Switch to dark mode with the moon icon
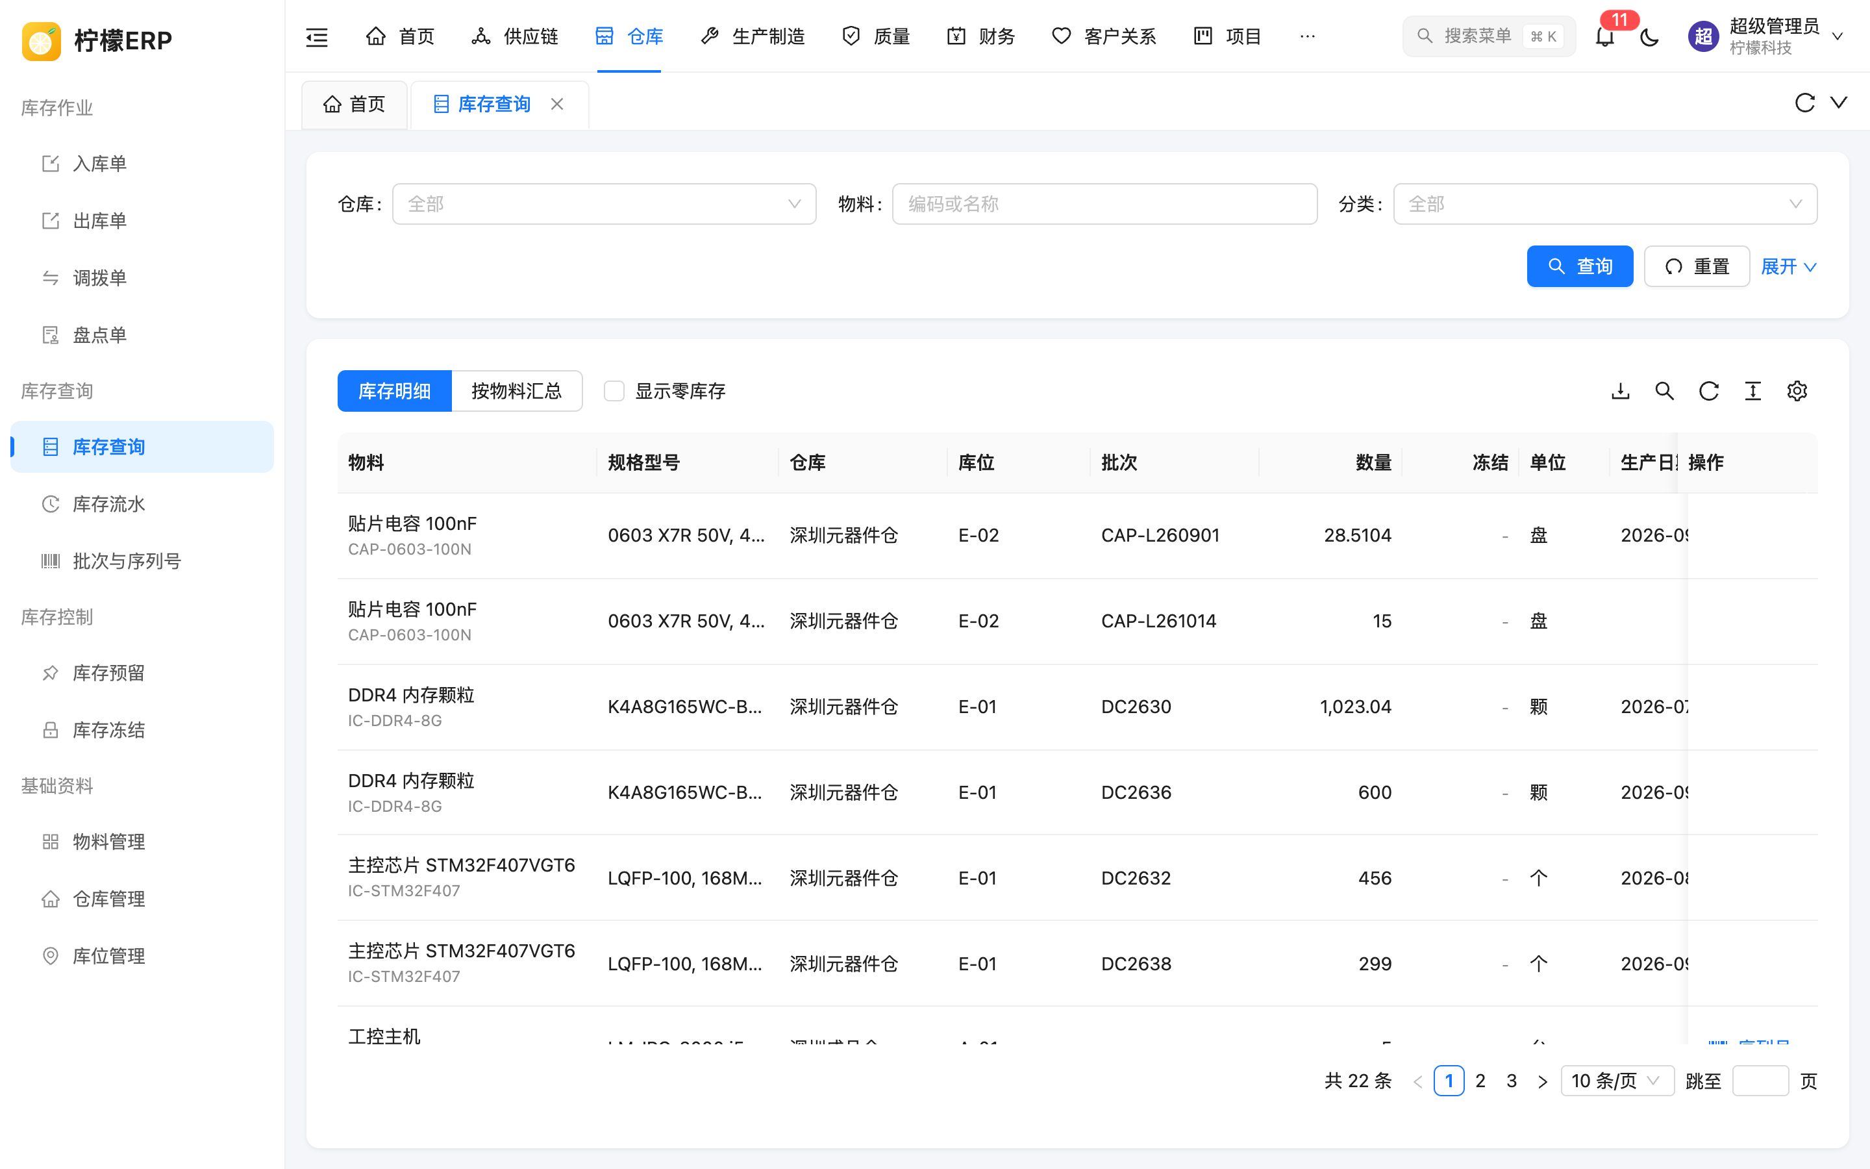The width and height of the screenshot is (1870, 1169). pyautogui.click(x=1649, y=36)
